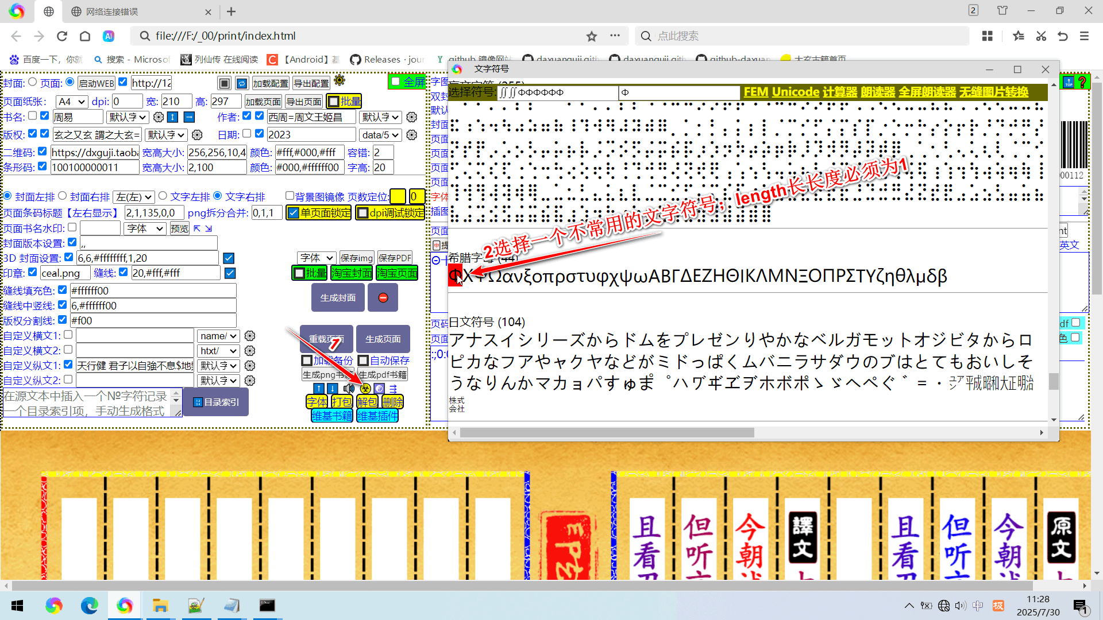
Task: Open the Unicode menu in 文字符号 window
Action: (795, 92)
